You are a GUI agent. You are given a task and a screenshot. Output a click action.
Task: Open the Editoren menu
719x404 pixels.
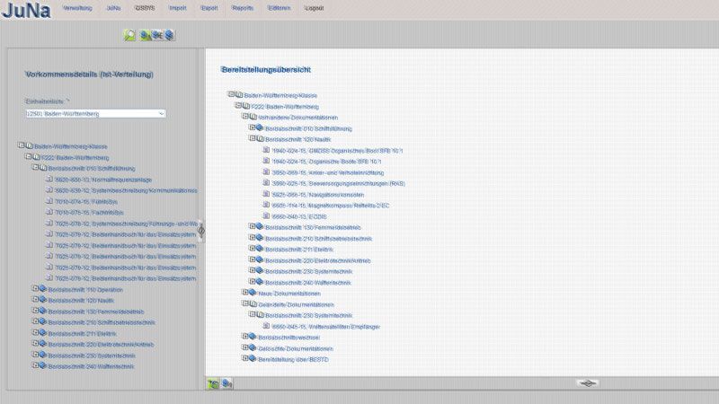point(279,8)
